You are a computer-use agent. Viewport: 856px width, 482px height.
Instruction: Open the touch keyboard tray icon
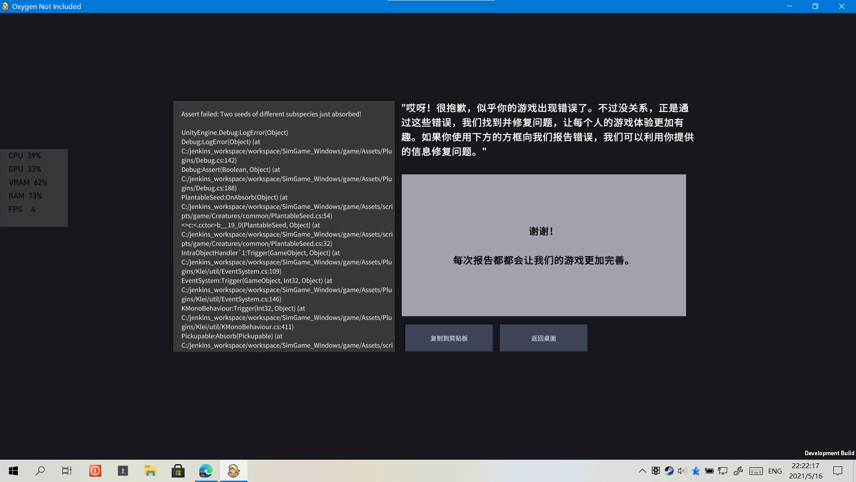(x=756, y=471)
